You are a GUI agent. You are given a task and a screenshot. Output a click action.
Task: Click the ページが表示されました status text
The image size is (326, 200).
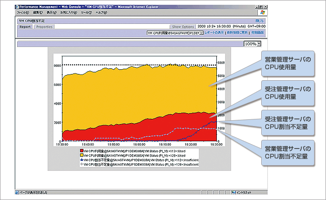click(33, 192)
